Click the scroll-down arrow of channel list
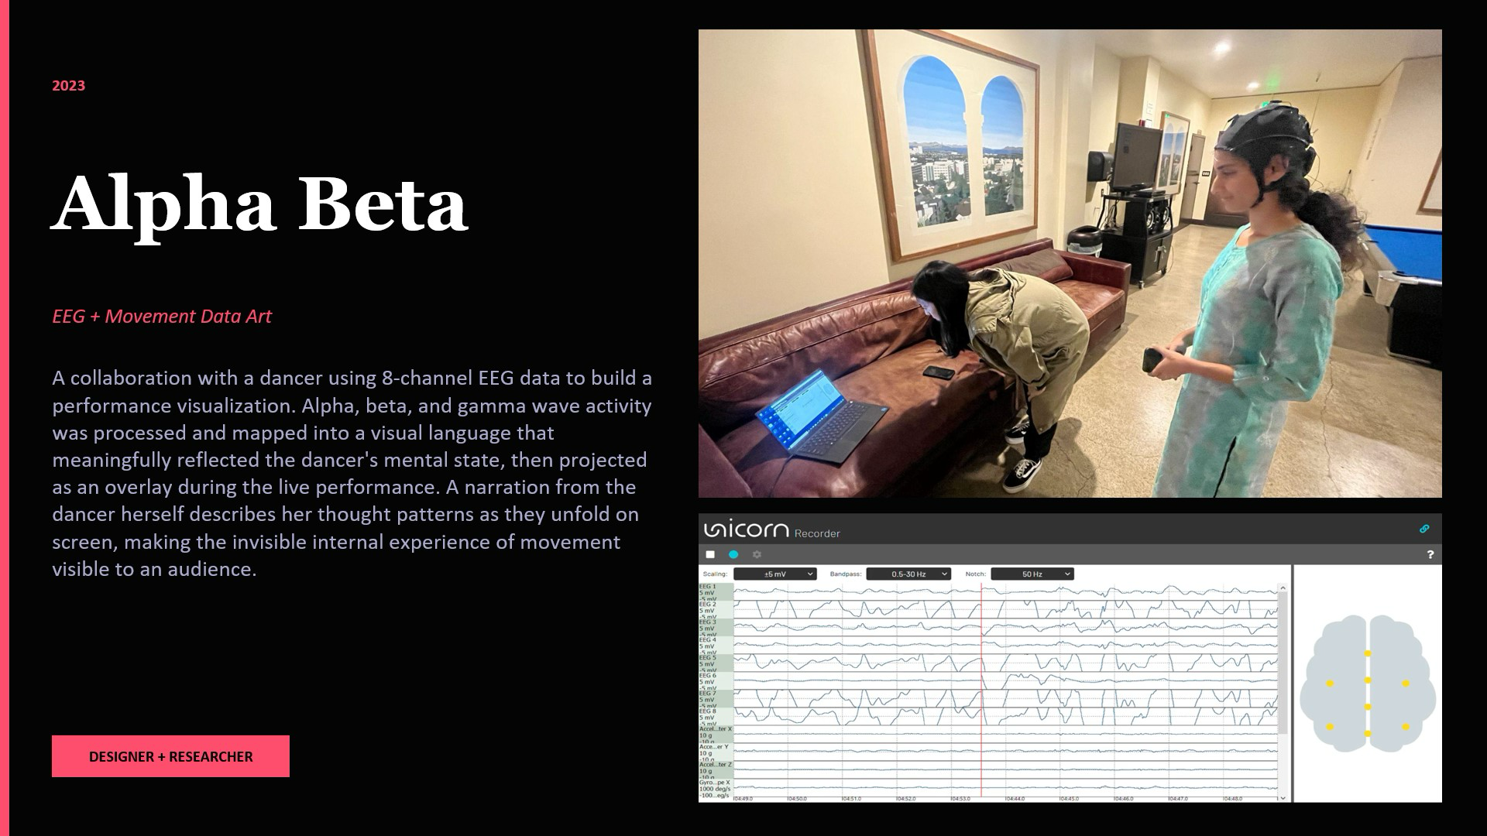 (1283, 797)
